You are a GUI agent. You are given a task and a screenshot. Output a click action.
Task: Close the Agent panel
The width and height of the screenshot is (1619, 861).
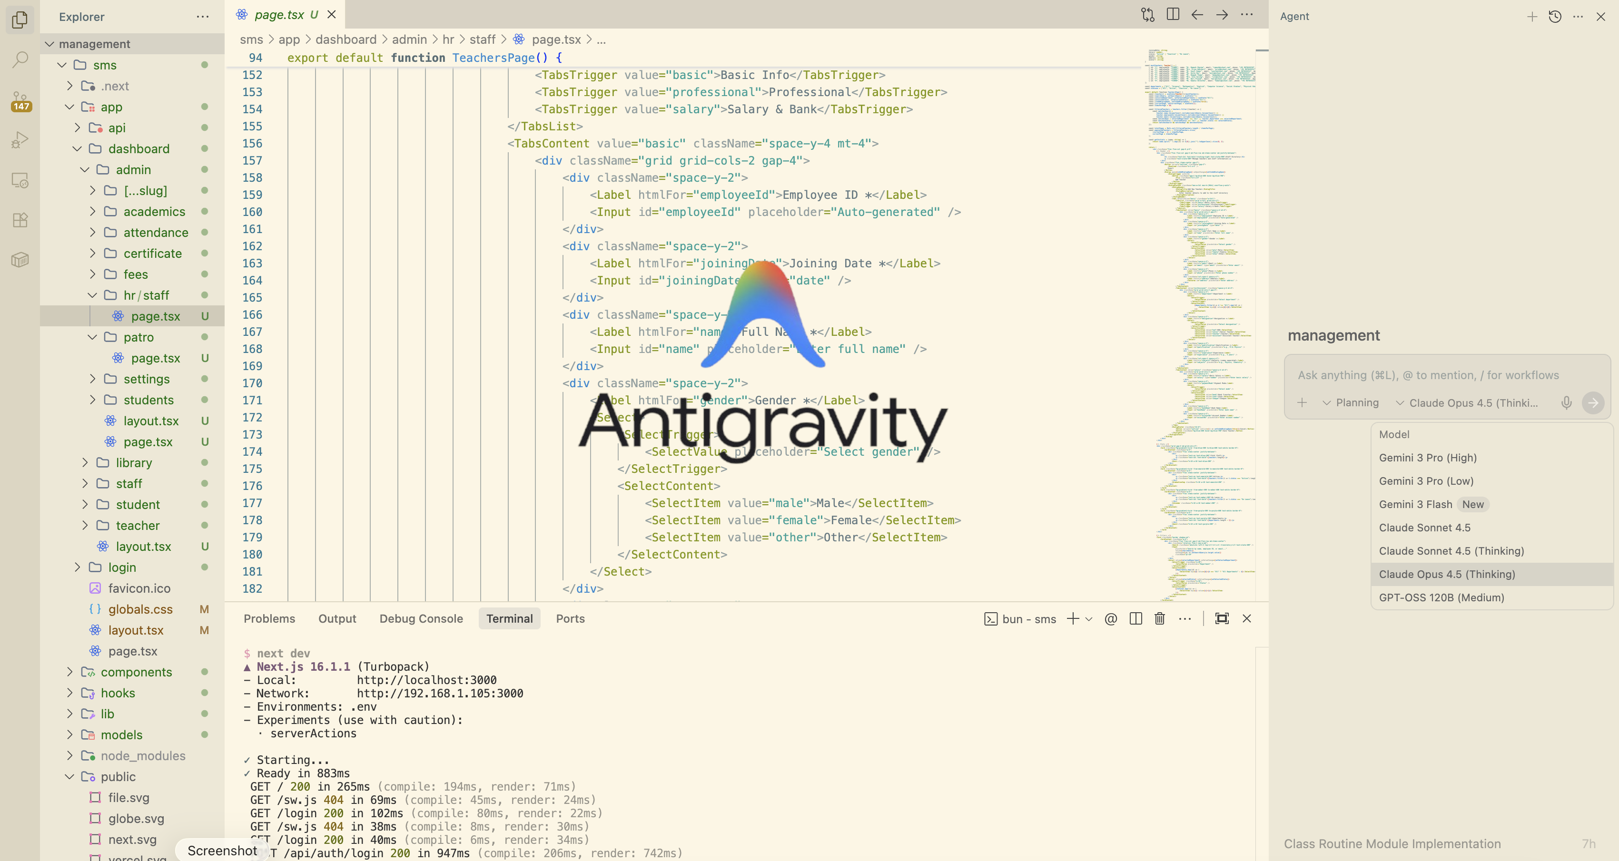click(x=1601, y=16)
